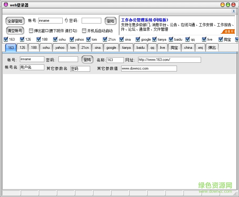Switch to the yahoo tab
Screen dimensions: 239x197
pyautogui.click(x=60, y=48)
